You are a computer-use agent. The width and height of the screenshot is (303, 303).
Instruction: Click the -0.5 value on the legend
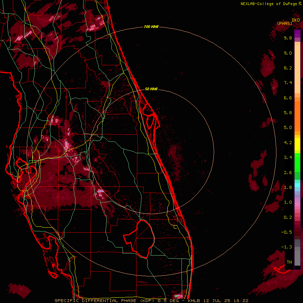click(x=287, y=232)
